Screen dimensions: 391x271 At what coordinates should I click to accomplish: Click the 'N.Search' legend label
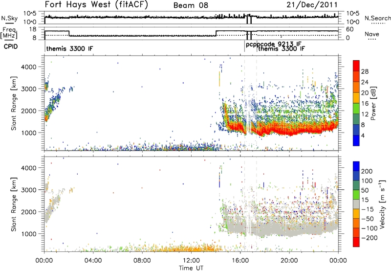(377, 18)
